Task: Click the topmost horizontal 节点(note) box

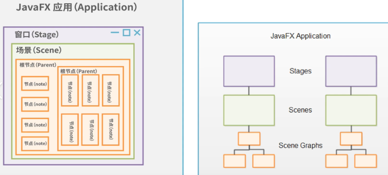Action: [35, 83]
